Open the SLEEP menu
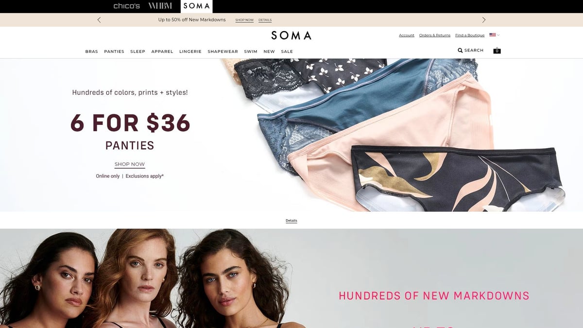This screenshot has height=328, width=583. 137,52
